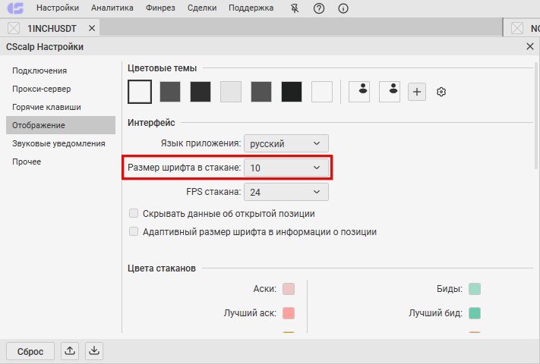The width and height of the screenshot is (540, 364).
Task: Select the third dark theme swatch
Action: 201,92
